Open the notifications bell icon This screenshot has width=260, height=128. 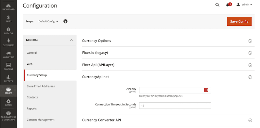[228, 5]
